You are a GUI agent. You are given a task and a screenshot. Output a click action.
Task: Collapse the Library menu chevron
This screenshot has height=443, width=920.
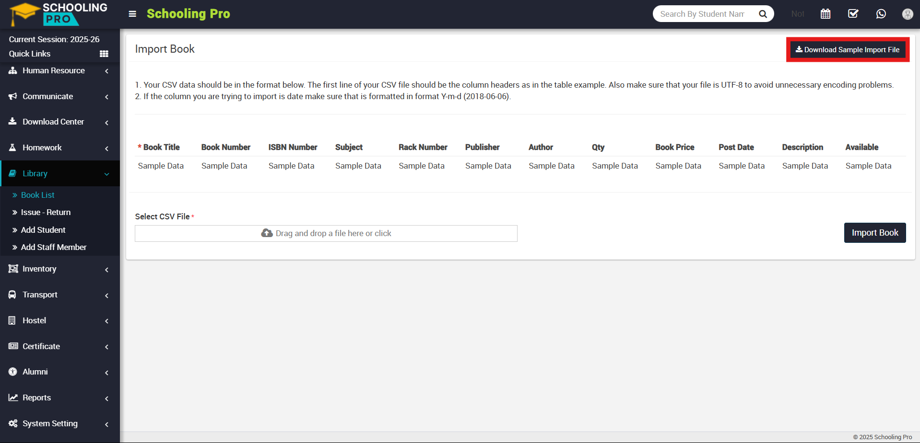tap(106, 174)
